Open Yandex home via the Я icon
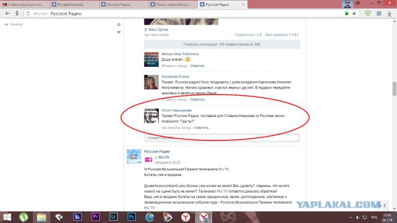This screenshot has width=397, height=223. coord(17,14)
